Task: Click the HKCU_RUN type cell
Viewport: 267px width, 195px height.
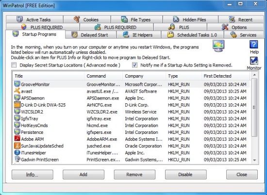Action: (179, 160)
